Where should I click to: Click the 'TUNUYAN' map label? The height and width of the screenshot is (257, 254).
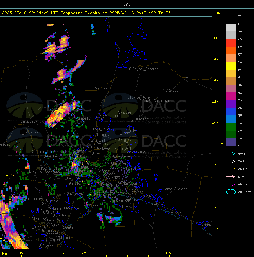click(65, 238)
